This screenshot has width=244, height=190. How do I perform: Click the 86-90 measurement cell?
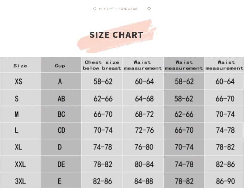[x=225, y=181]
